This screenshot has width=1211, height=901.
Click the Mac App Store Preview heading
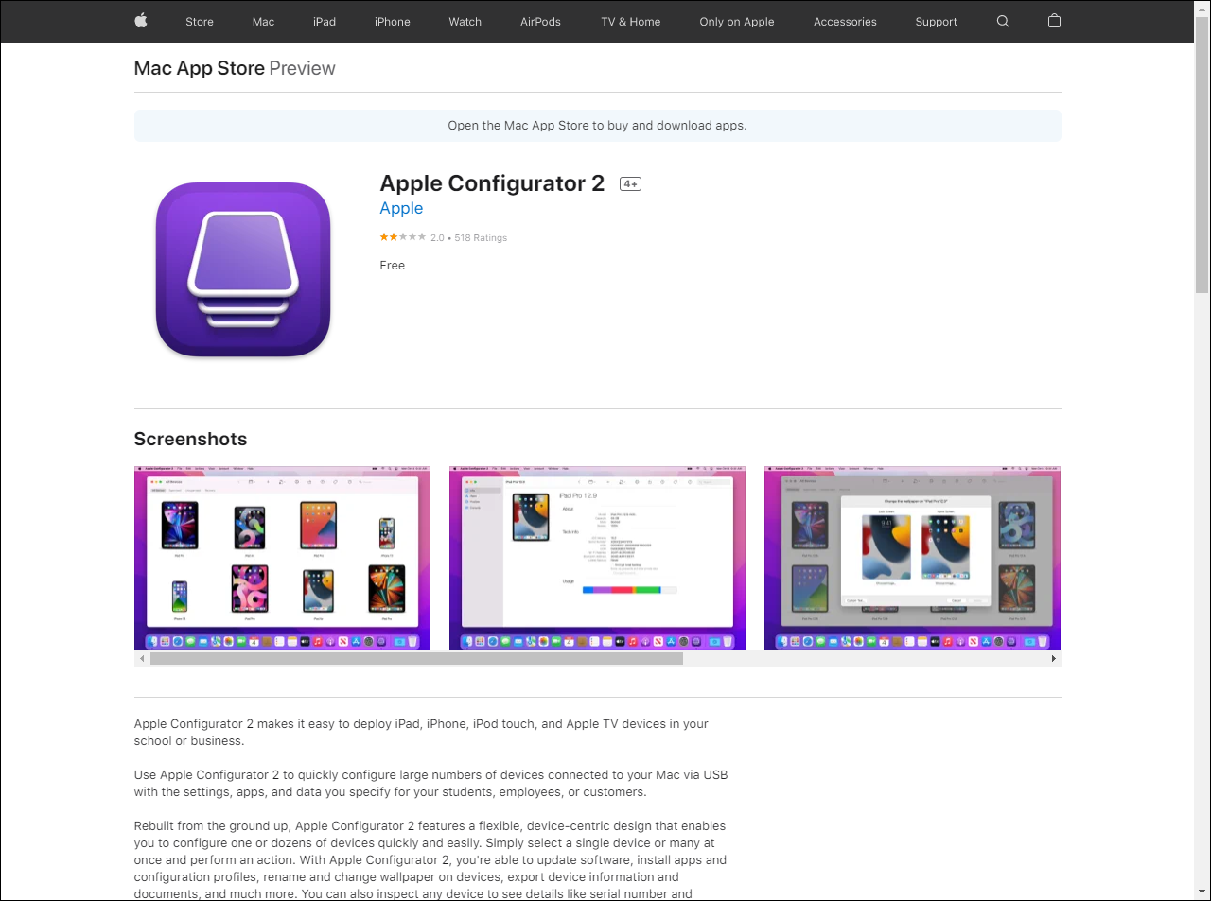point(235,68)
